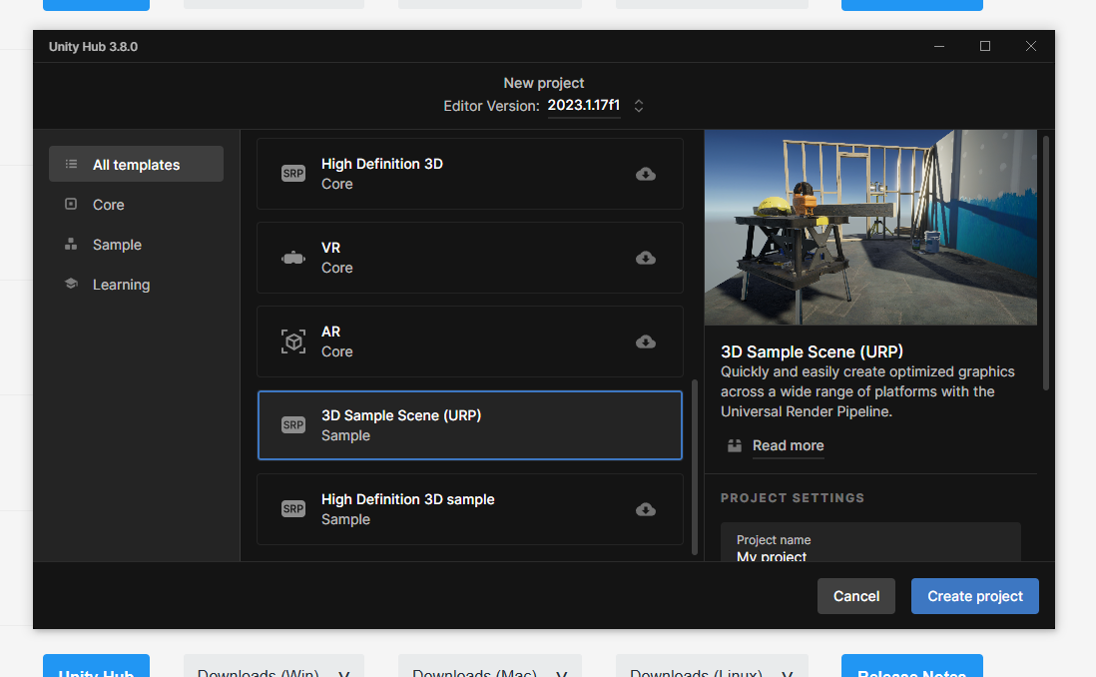Select the All templates category
This screenshot has height=677, width=1096.
pos(137,165)
